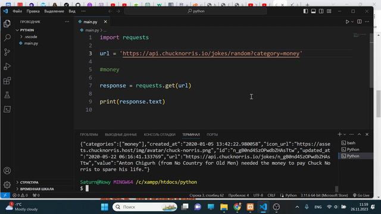
Task: Change line endings via CRLF status item
Action: 271,196
